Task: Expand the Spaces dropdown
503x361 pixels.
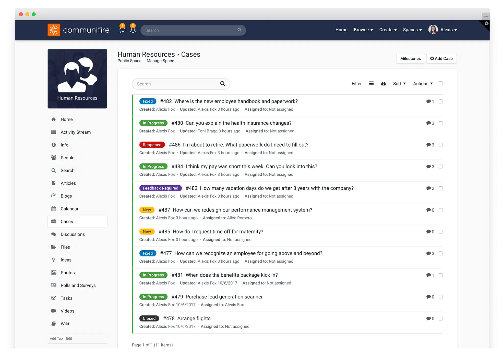Action: tap(412, 30)
